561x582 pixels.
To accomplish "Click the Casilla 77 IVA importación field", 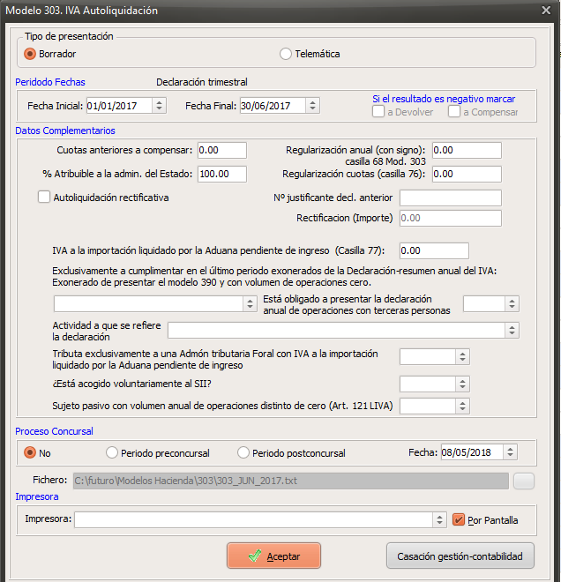I will [x=434, y=251].
